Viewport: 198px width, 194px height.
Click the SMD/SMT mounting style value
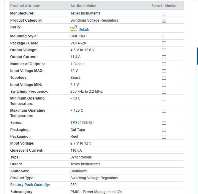[79, 36]
